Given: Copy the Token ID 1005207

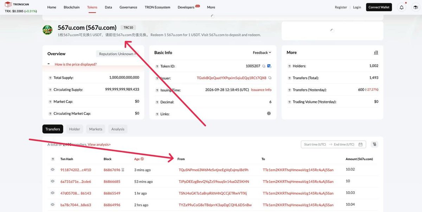Looking at the screenshot, I should pyautogui.click(x=264, y=66).
